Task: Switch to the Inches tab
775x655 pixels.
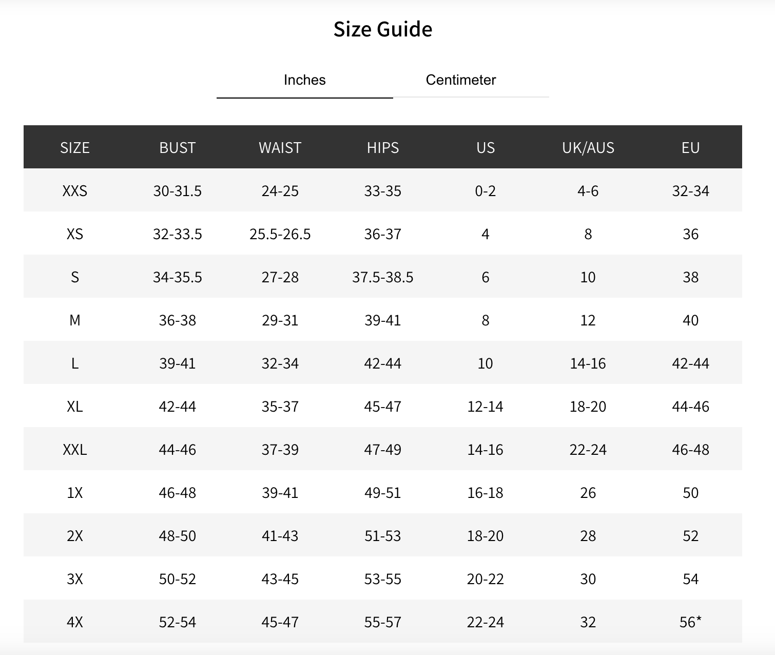Action: [304, 80]
